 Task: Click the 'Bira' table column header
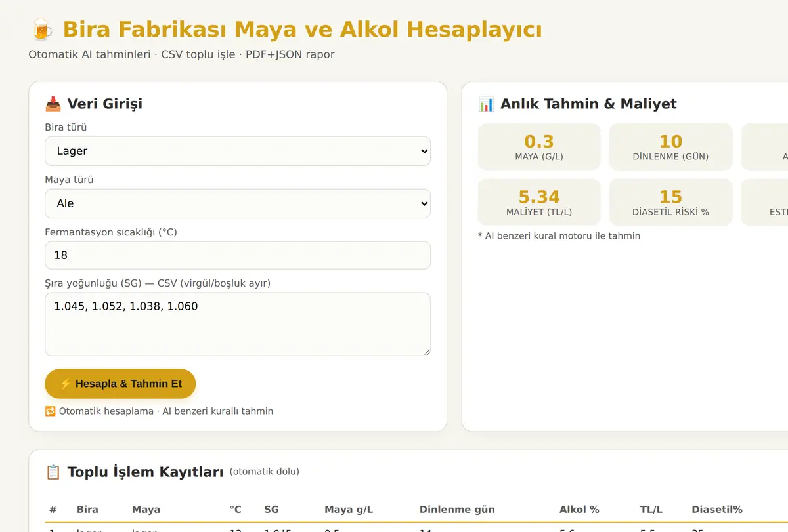87,509
